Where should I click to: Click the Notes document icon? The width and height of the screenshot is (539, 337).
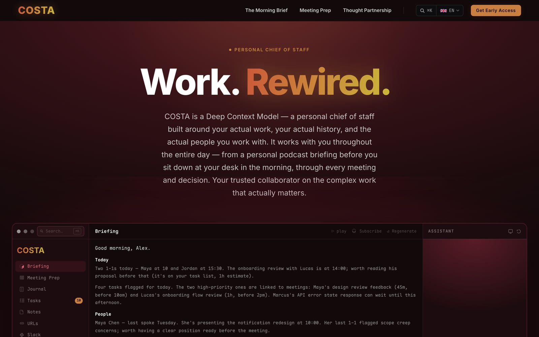pyautogui.click(x=22, y=312)
